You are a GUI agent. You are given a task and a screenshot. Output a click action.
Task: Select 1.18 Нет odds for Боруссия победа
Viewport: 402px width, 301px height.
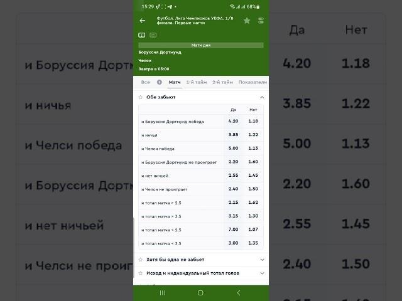pos(253,121)
